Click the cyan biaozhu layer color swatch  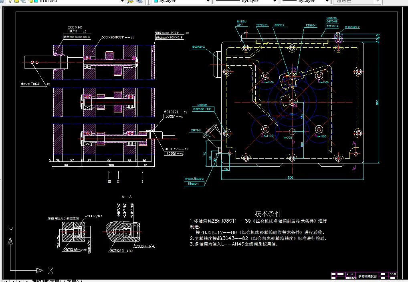[x=36, y=1]
